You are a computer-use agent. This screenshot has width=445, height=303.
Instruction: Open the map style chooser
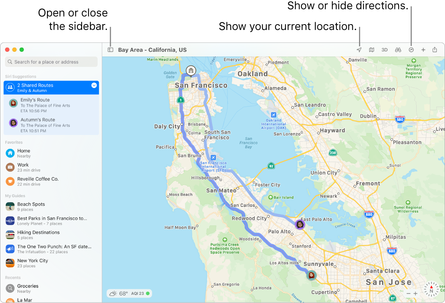(371, 50)
